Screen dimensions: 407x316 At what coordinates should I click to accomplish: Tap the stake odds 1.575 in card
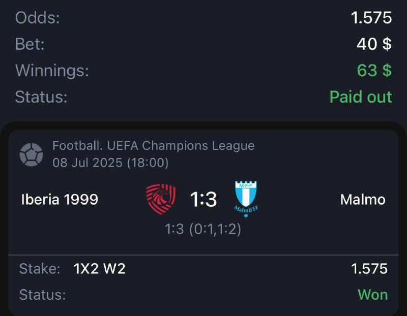(x=369, y=269)
